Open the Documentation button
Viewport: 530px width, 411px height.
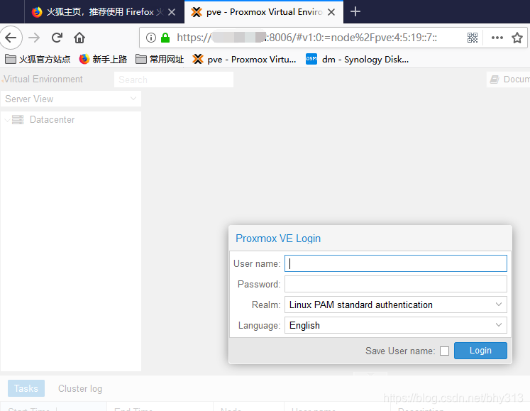tap(509, 80)
